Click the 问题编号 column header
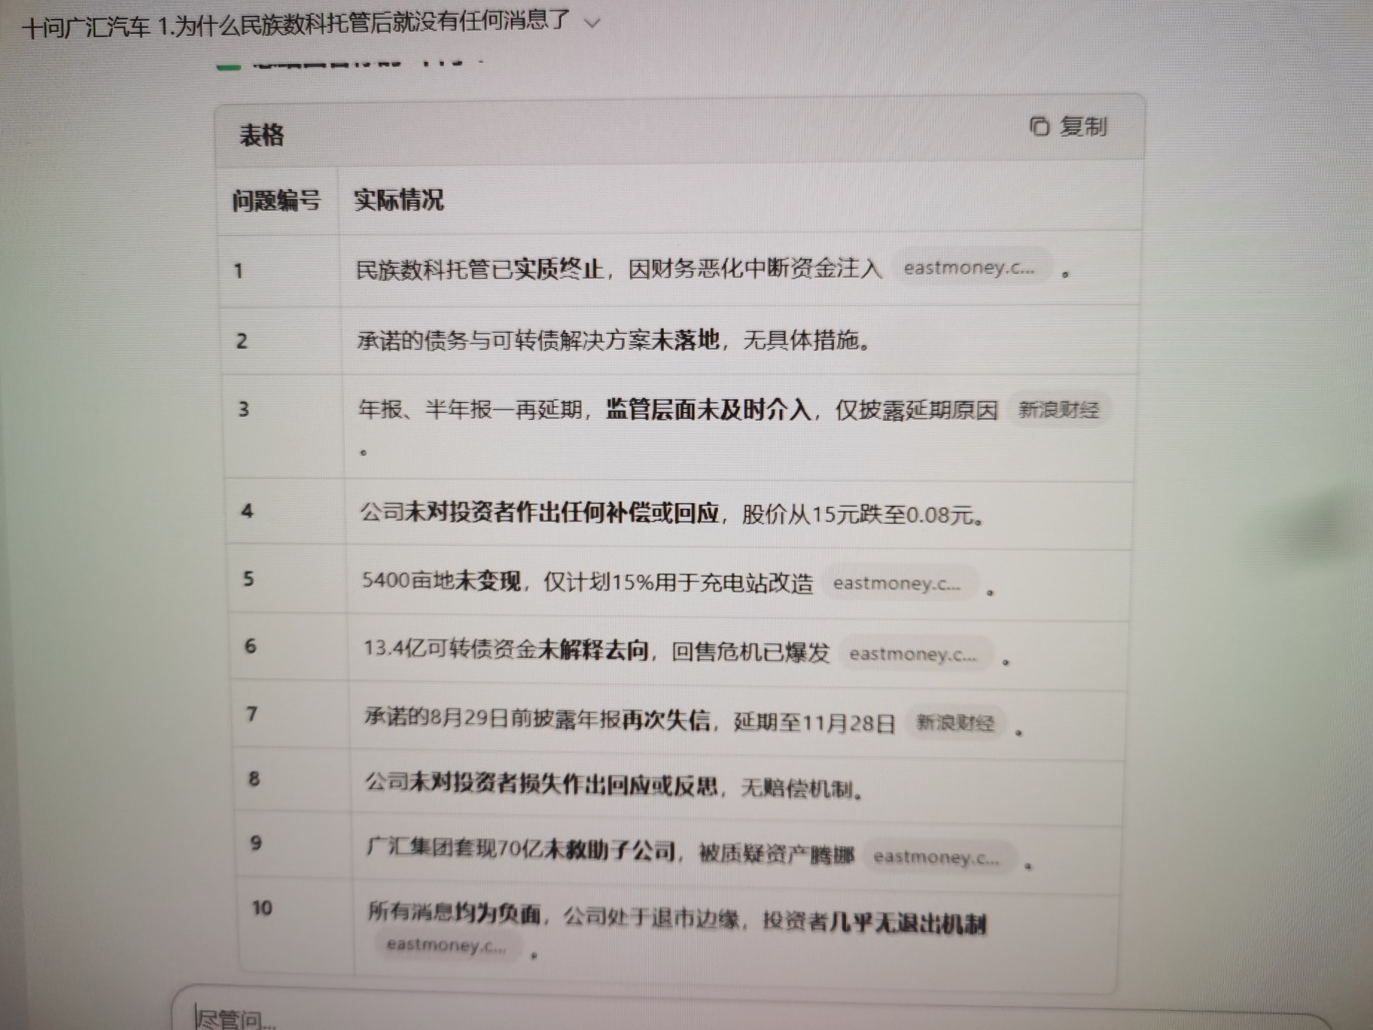This screenshot has width=1373, height=1030. click(x=276, y=200)
